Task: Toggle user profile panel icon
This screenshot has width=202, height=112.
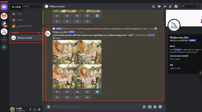Action: [x=176, y=7]
